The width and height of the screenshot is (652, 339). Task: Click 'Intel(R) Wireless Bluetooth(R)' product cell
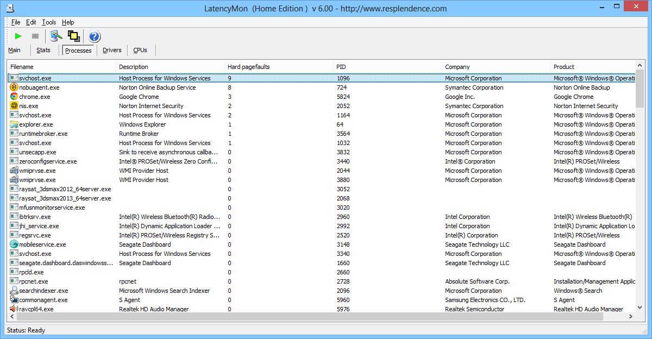click(x=593, y=217)
